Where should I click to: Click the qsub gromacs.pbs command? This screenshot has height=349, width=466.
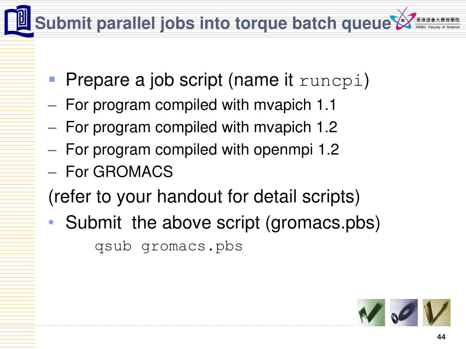coord(168,247)
